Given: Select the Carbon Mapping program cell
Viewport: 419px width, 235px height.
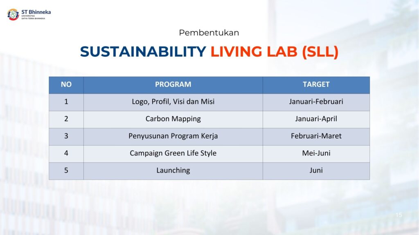Looking at the screenshot, I should click(x=173, y=119).
